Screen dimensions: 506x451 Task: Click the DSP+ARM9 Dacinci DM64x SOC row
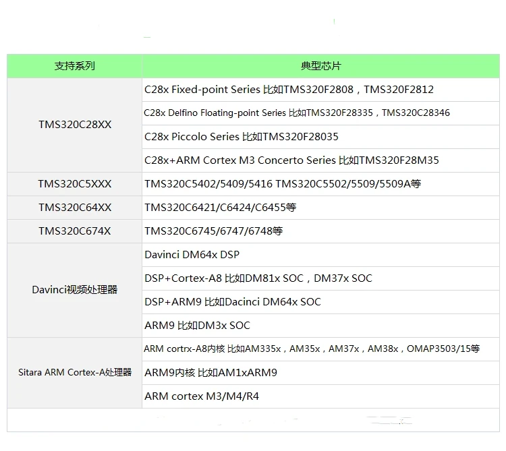(x=320, y=302)
